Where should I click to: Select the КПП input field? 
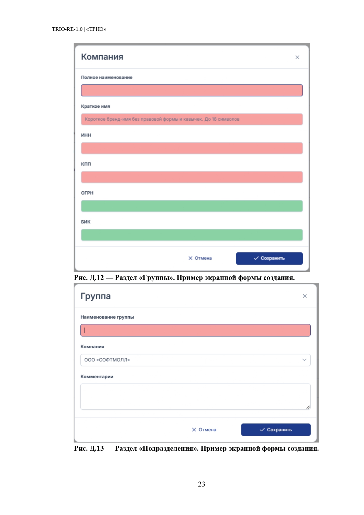point(192,177)
